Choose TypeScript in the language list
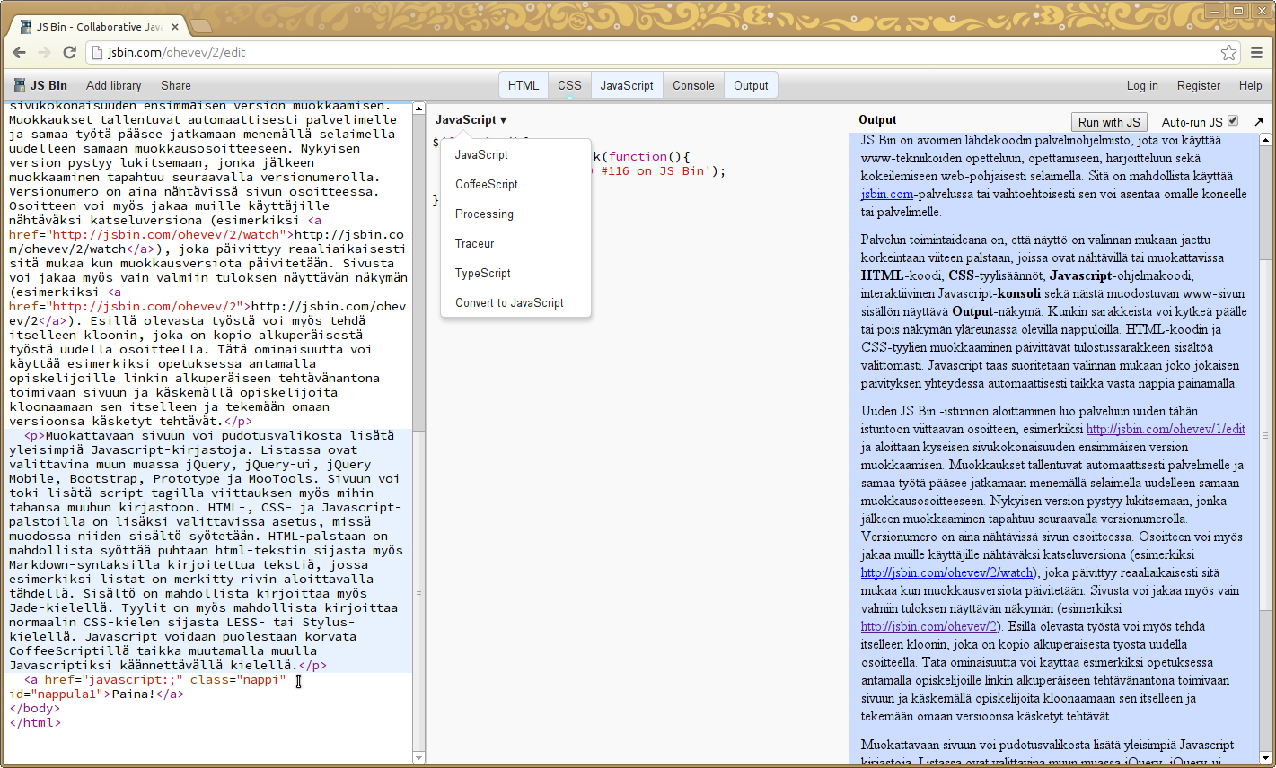This screenshot has height=768, width=1276. click(x=515, y=273)
